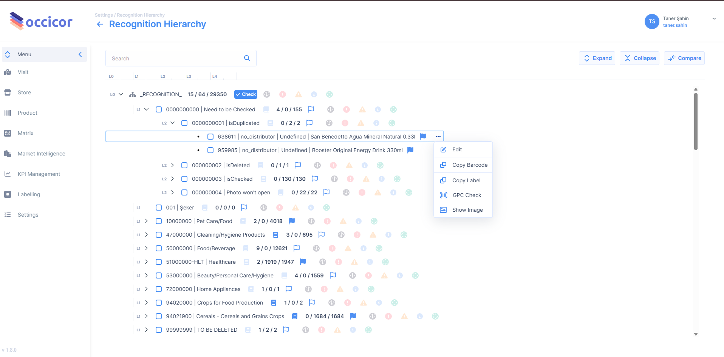Collapse the Need to be Checked node
This screenshot has height=357, width=724.
pos(146,109)
